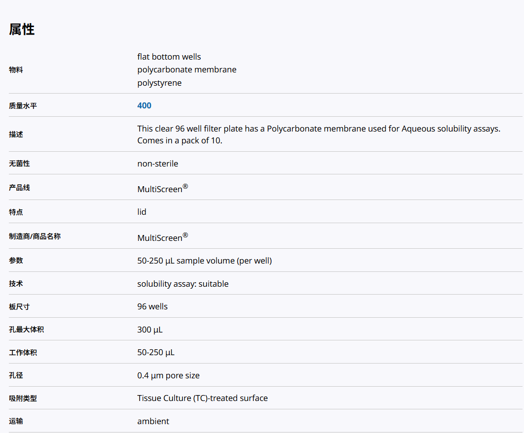Click the '0.4 µm pore size' value
Screen dimensions: 524x433
coord(168,375)
